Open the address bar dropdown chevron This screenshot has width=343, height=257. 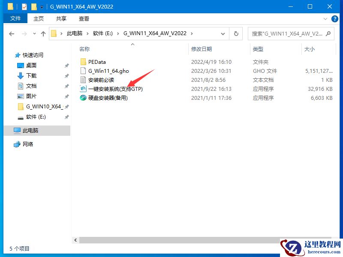coord(223,33)
